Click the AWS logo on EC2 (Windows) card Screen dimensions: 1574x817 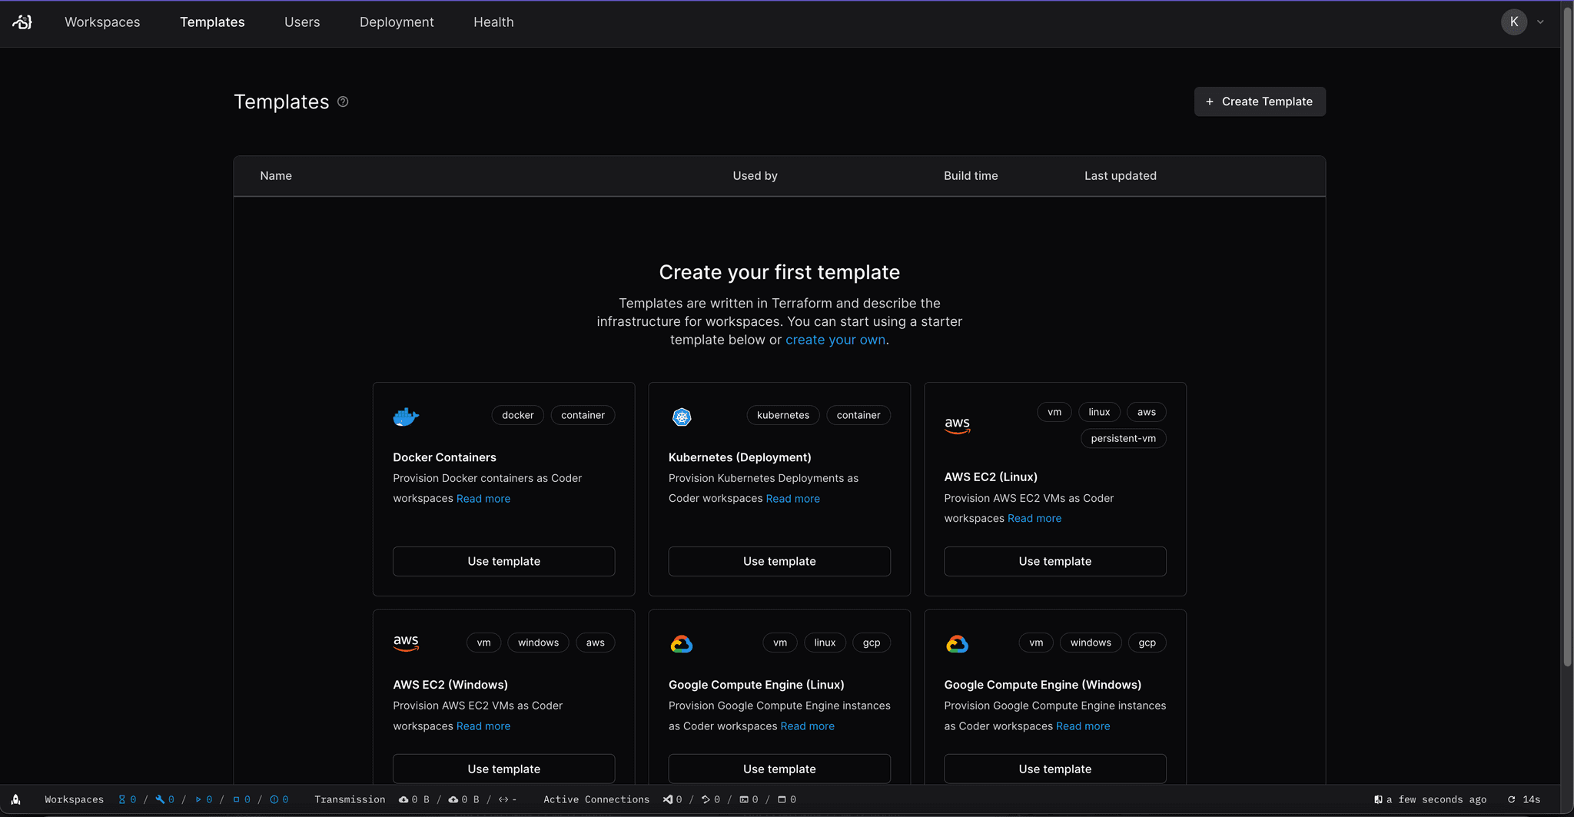406,643
